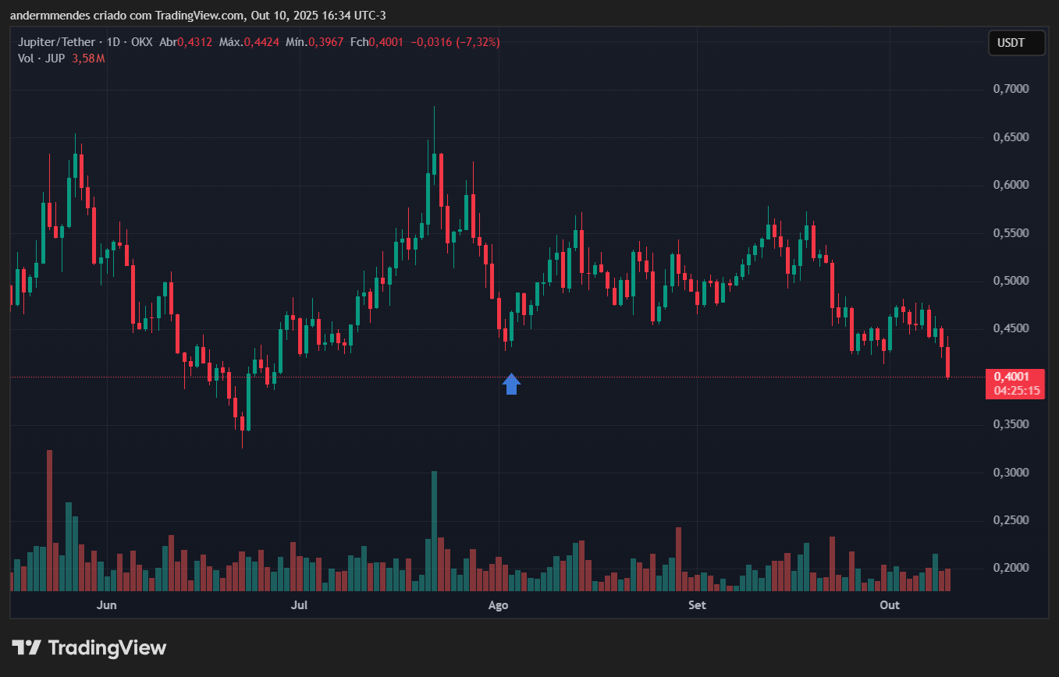The image size is (1059, 677).
Task: Click the current price label 0,4001
Action: (1015, 377)
